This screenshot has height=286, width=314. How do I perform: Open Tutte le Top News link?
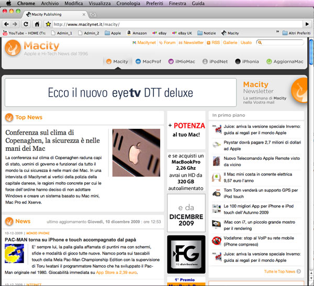pyautogui.click(x=283, y=271)
